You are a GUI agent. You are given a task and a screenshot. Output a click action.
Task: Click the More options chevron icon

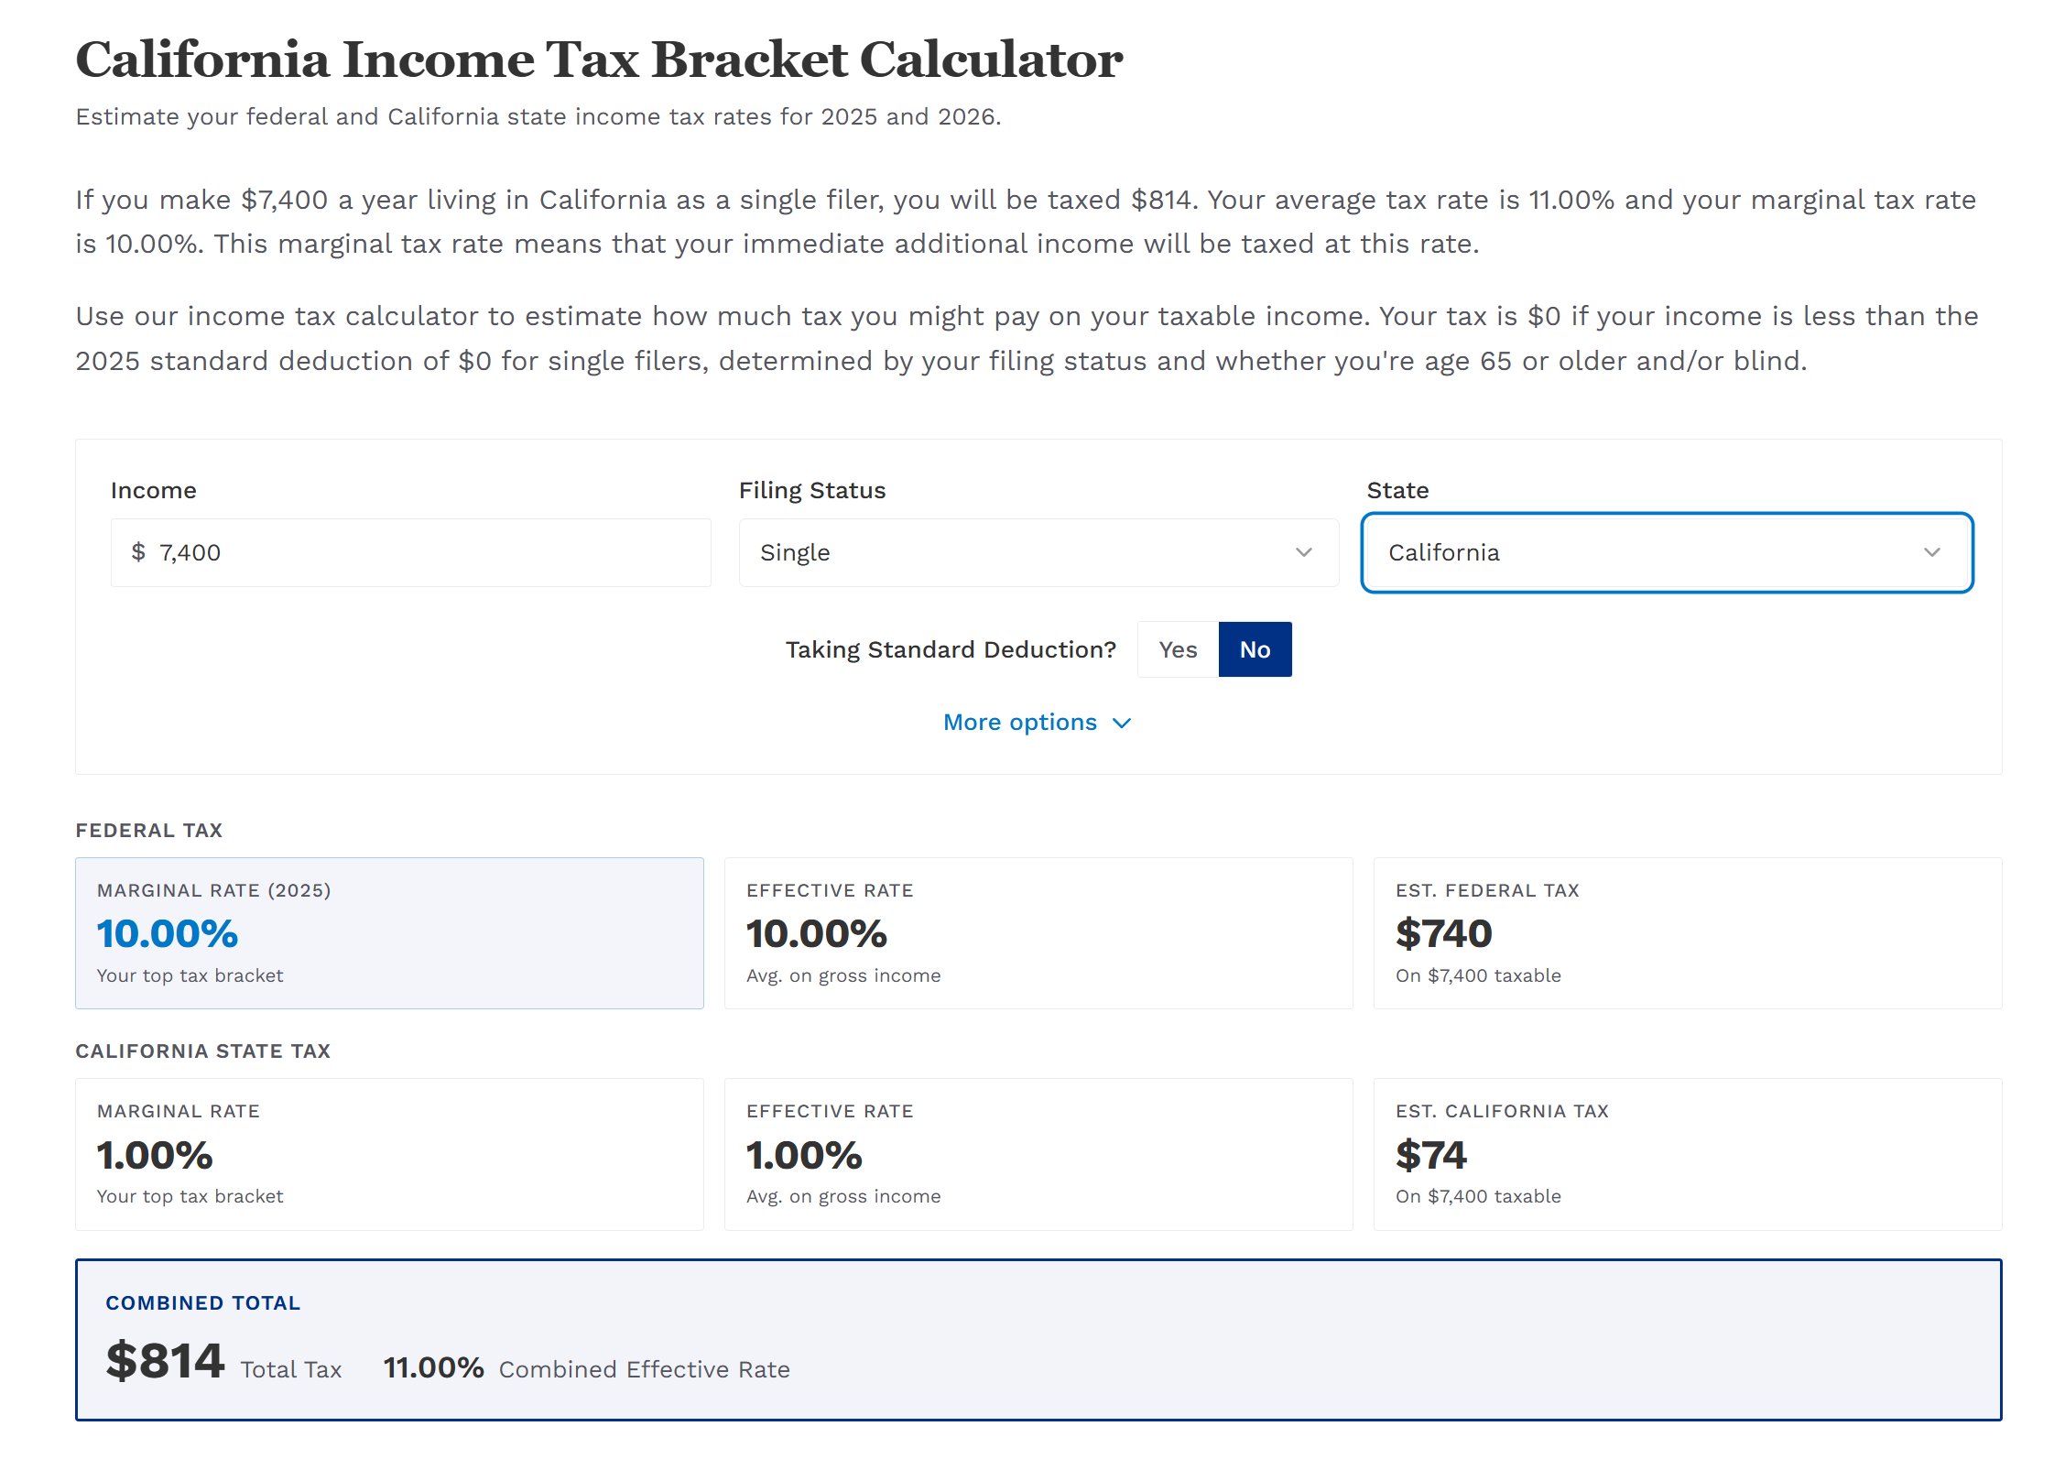pyautogui.click(x=1122, y=724)
